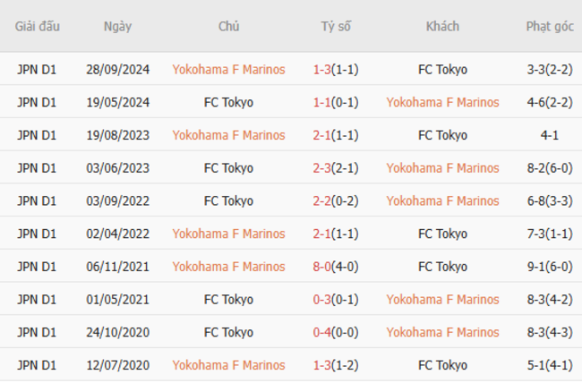Select Yokohama F Marinos in 19/05/2024 row
The width and height of the screenshot is (582, 383).
pos(442,102)
